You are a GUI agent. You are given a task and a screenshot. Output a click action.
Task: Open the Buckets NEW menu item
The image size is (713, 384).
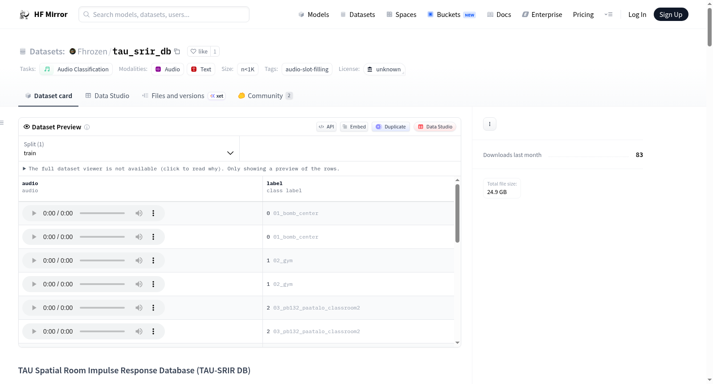coord(451,14)
